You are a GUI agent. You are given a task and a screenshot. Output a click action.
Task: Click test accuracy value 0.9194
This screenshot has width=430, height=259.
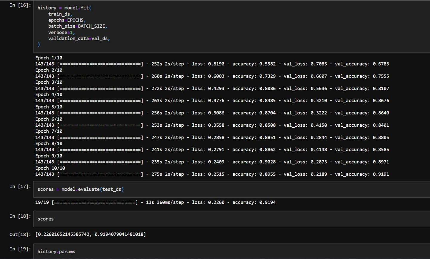(x=268, y=202)
